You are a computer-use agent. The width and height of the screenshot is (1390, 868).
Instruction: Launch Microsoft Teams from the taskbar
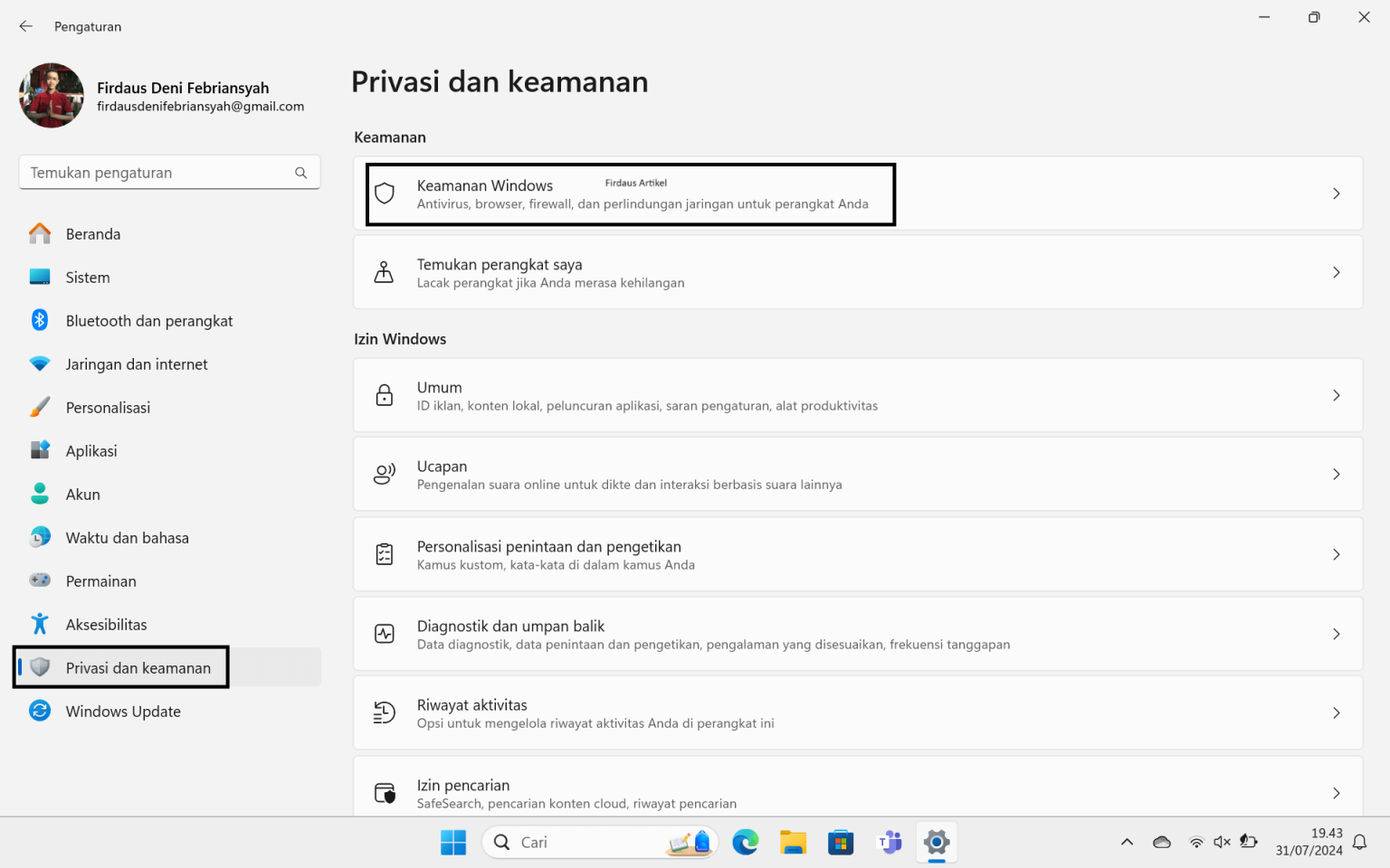pyautogui.click(x=889, y=842)
